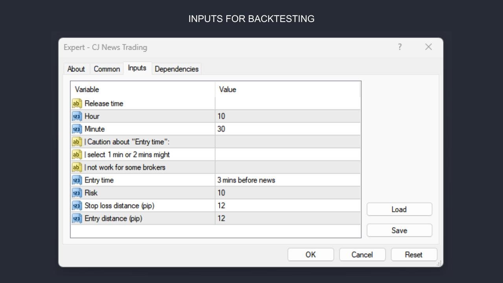Confirm settings with OK
The width and height of the screenshot is (503, 283).
pos(310,254)
